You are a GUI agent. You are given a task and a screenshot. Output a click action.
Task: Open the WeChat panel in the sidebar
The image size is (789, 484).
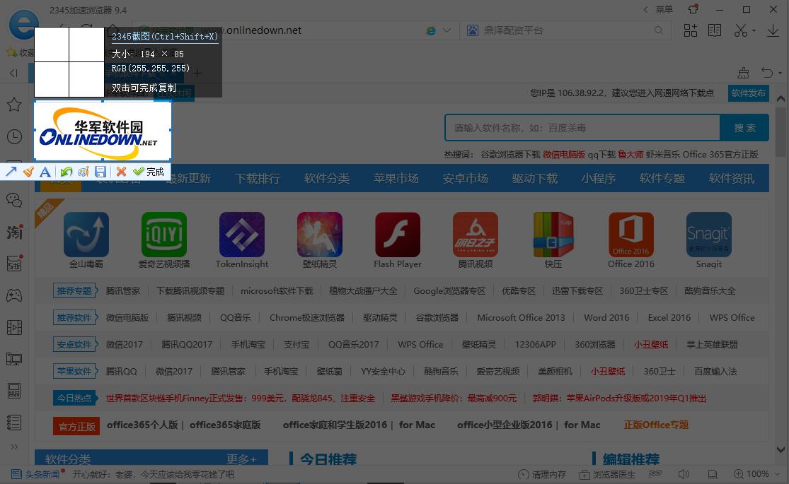click(x=14, y=200)
